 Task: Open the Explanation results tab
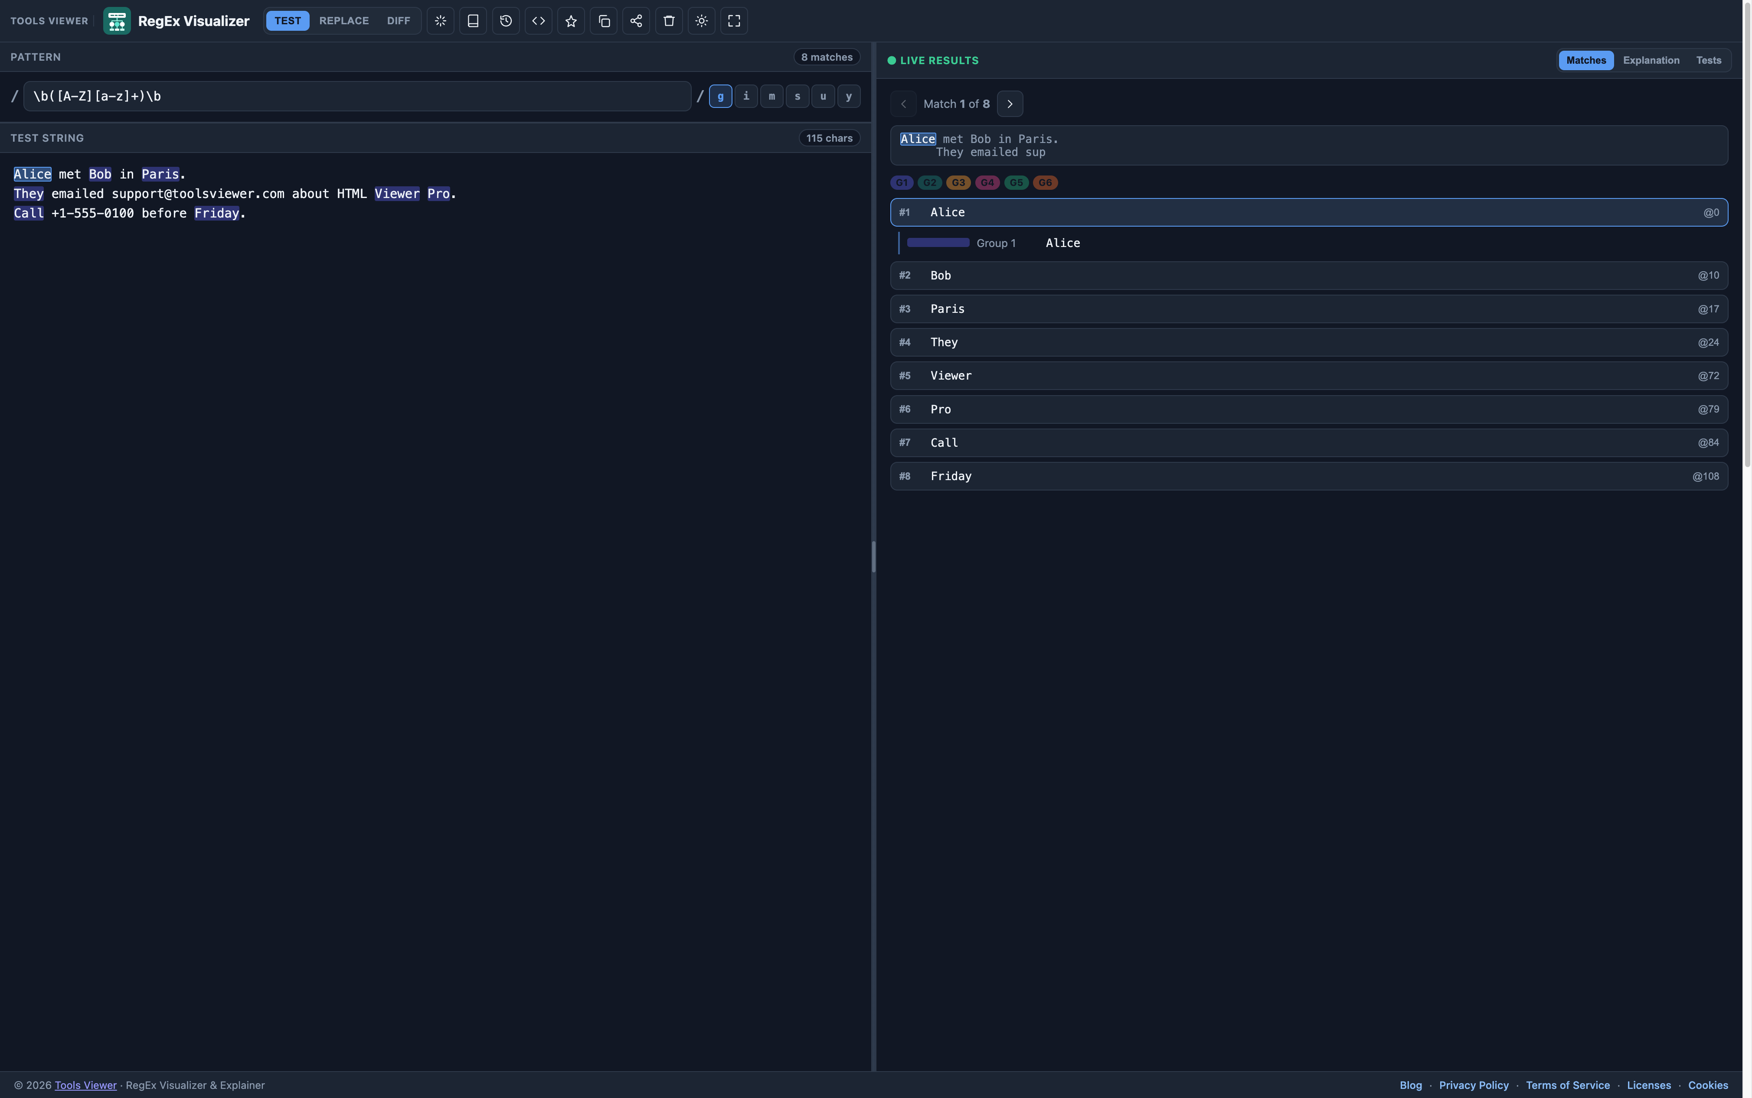[x=1652, y=60]
